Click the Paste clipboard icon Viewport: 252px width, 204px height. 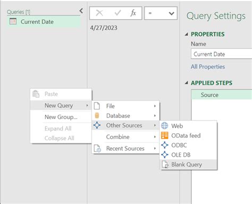click(x=36, y=94)
